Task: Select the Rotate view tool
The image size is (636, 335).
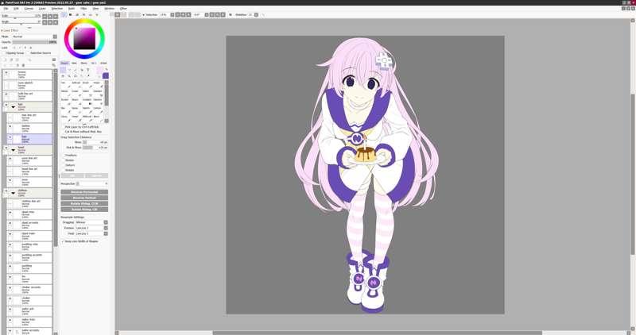Action: pos(76,75)
